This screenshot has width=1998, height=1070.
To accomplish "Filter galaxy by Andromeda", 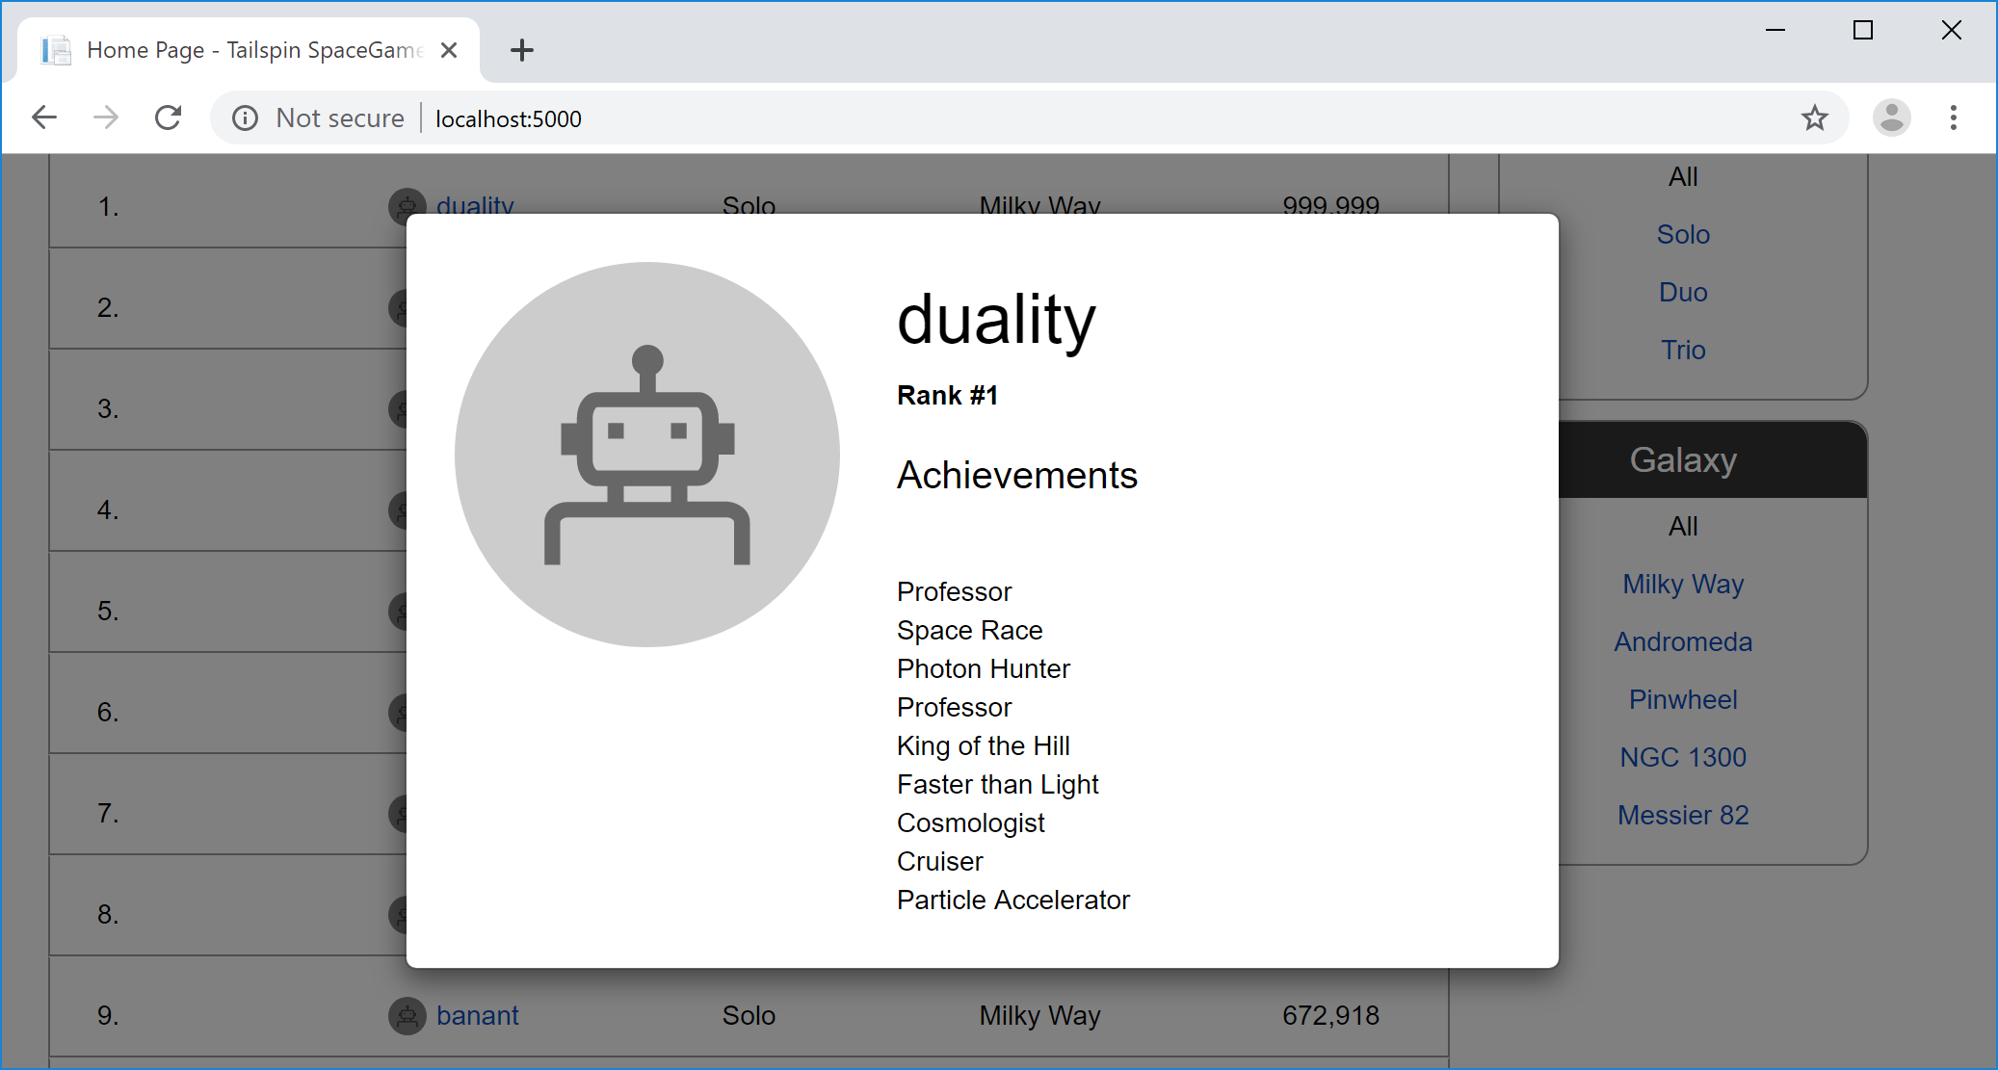I will click(x=1683, y=641).
